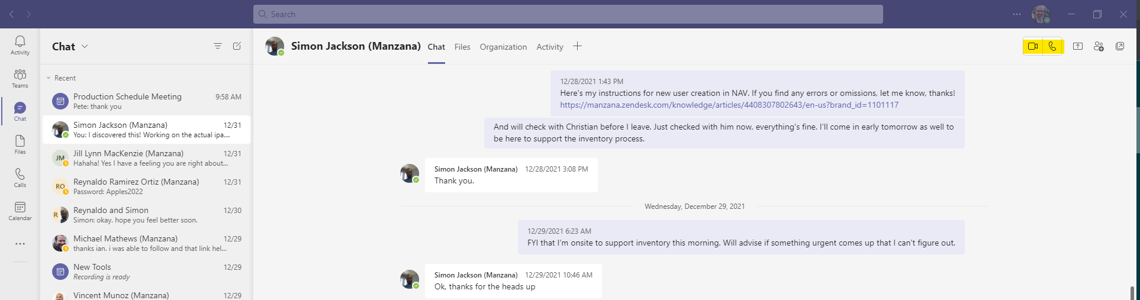The image size is (1140, 300).
Task: Open the manzana.zendesk.com knowledge article link
Action: tap(729, 105)
